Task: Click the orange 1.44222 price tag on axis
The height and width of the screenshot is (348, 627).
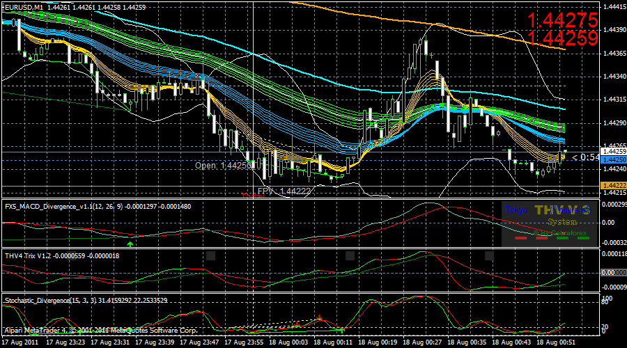Action: click(612, 184)
